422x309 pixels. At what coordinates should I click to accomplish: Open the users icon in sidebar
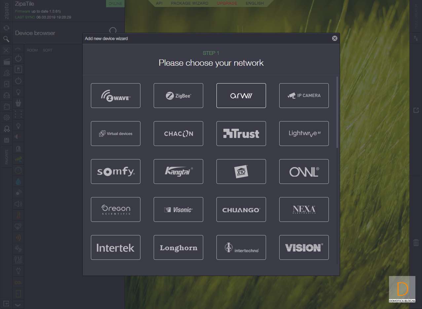point(6,73)
